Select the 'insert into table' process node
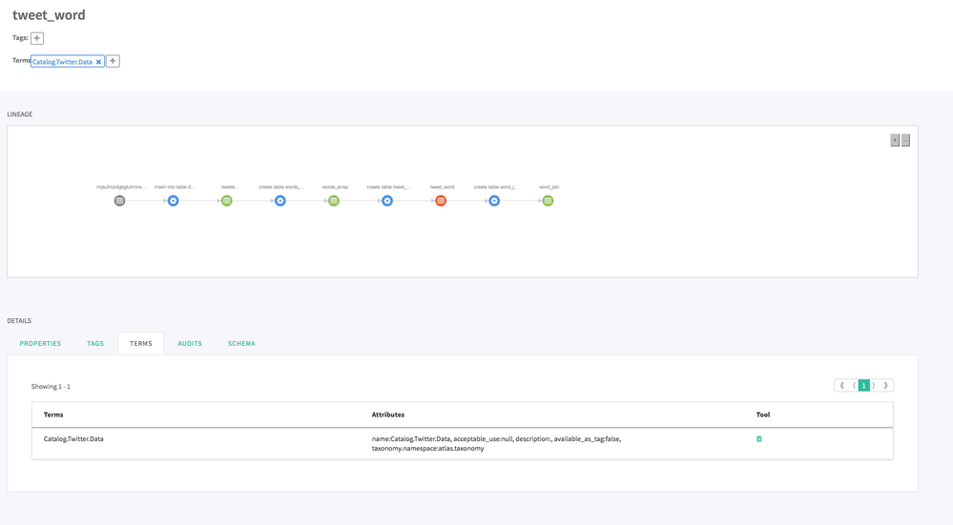Viewport: 953px width, 525px height. tap(174, 201)
